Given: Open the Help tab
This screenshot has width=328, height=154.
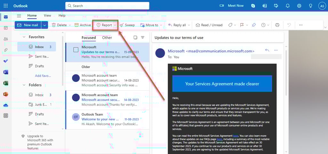Looking at the screenshot, I should [x=62, y=15].
